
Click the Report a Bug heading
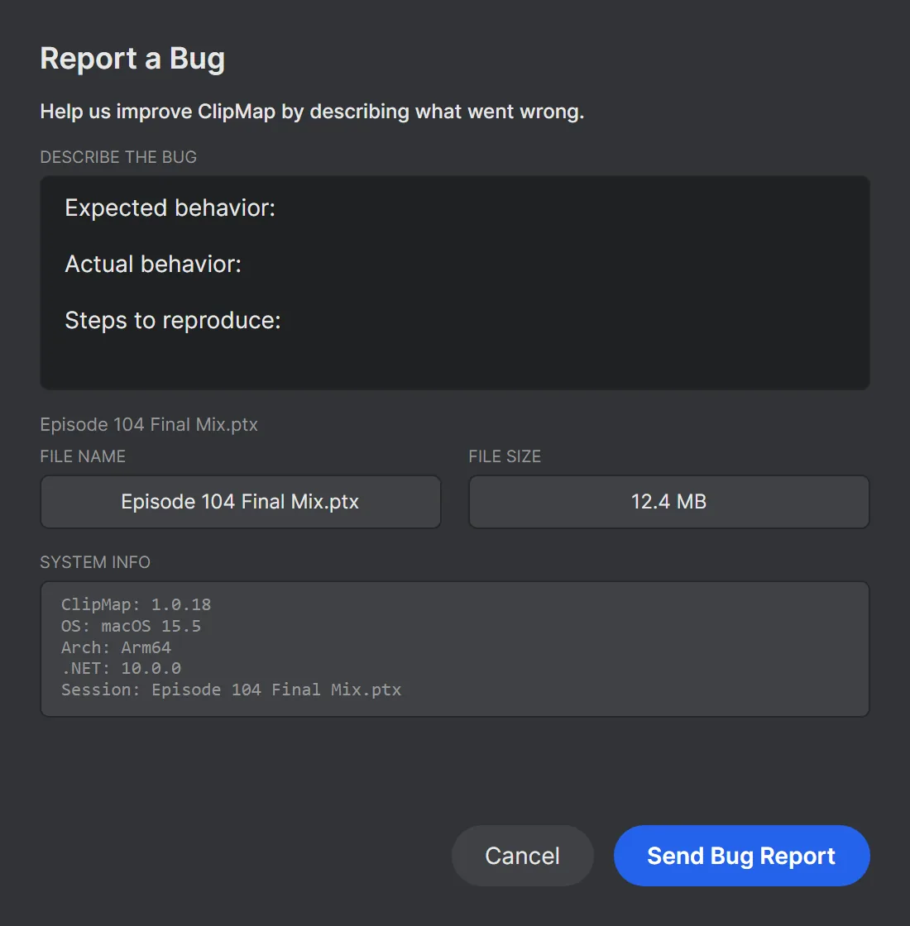(132, 59)
